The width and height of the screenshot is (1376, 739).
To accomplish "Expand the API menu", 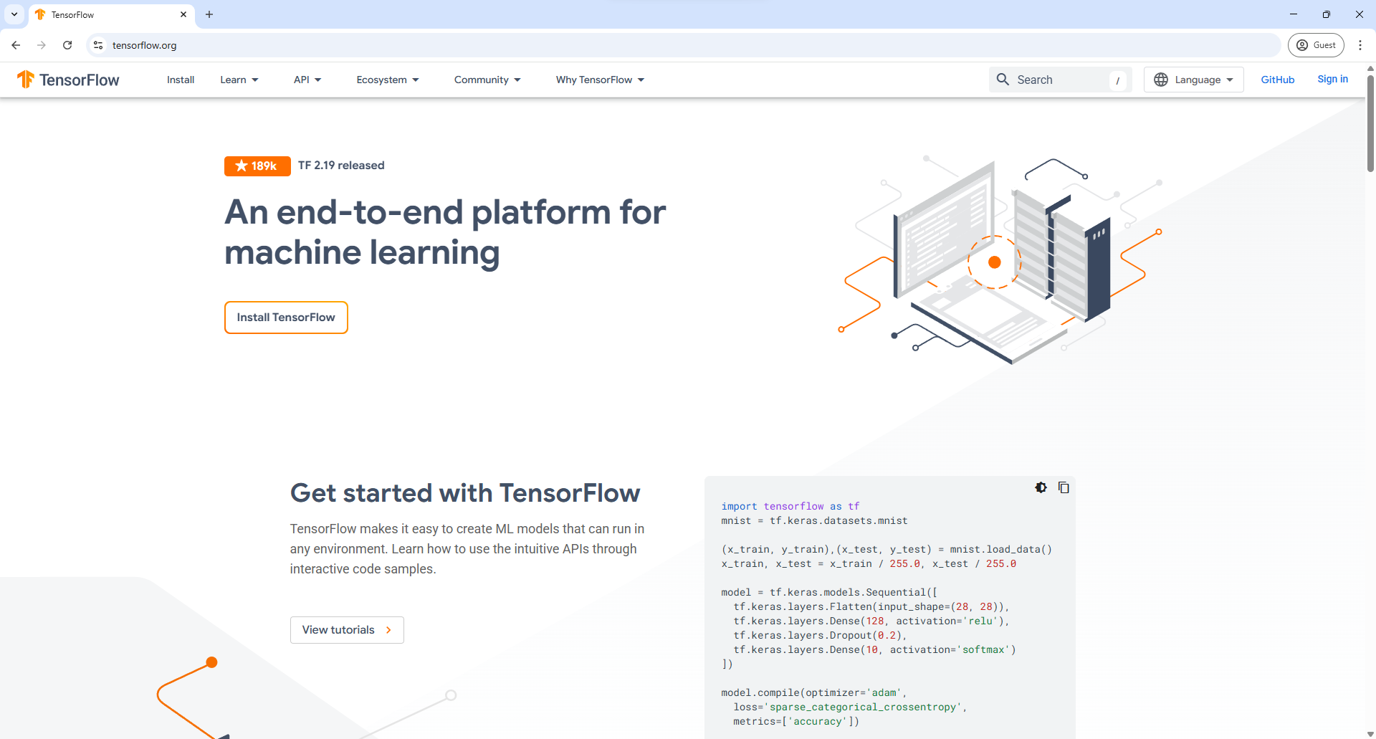I will click(307, 80).
